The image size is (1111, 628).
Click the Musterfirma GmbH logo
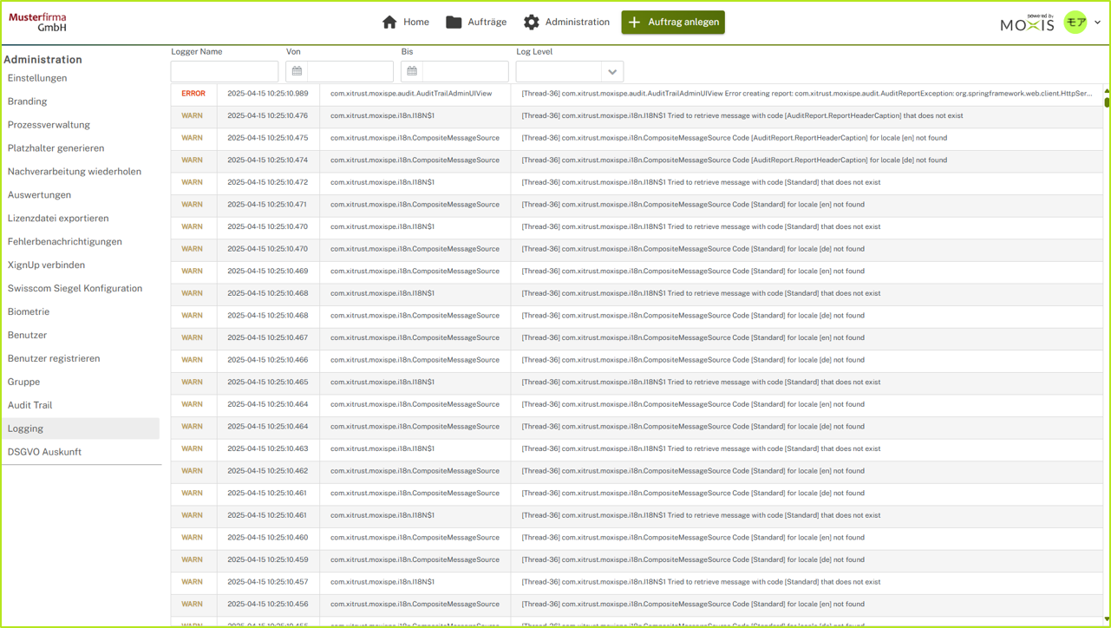pyautogui.click(x=38, y=21)
